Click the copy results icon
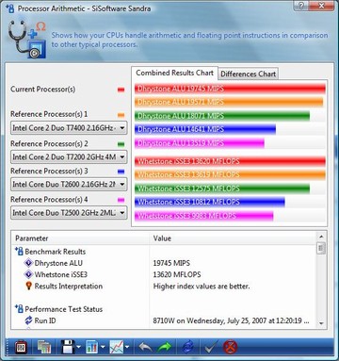 (x=44, y=348)
